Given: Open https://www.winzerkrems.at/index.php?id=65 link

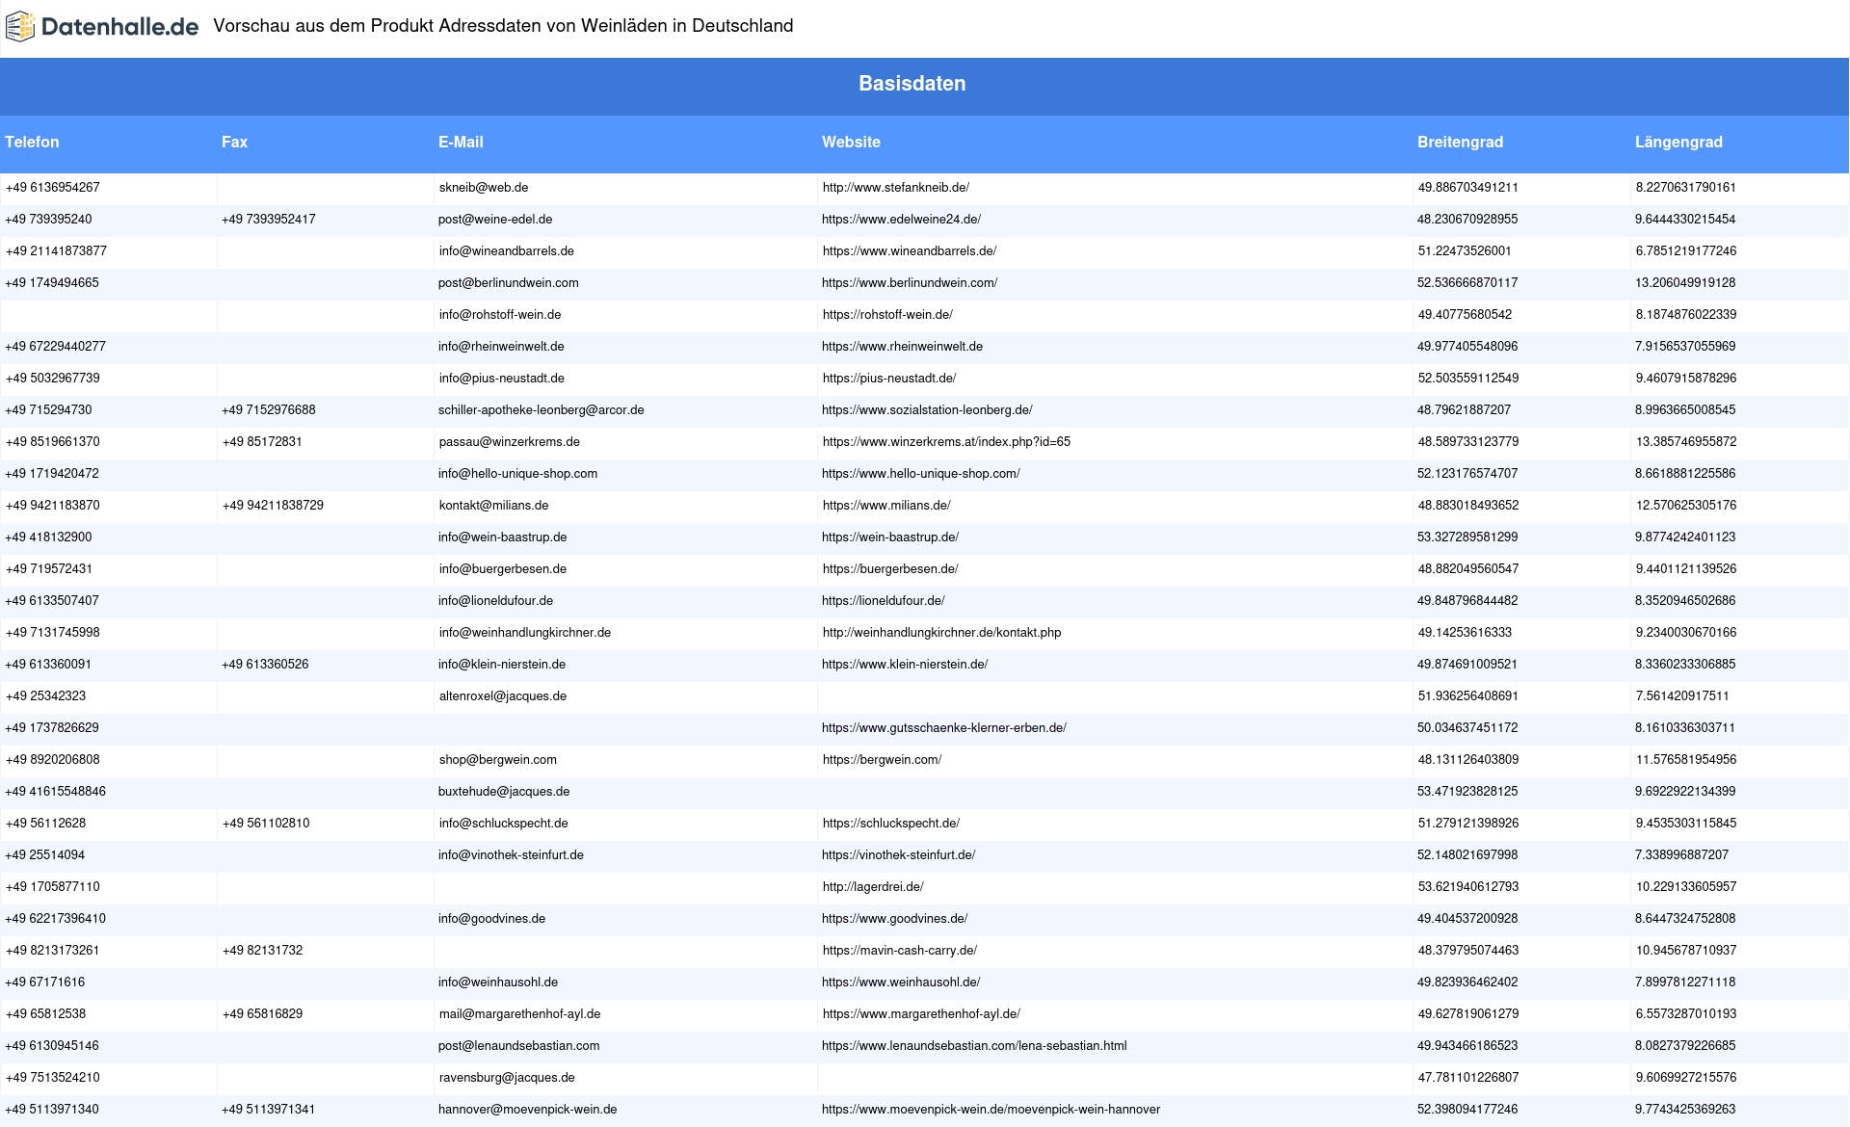Looking at the screenshot, I should click(946, 442).
